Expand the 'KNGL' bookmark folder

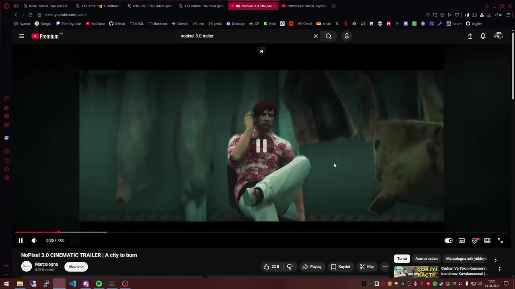click(x=137, y=24)
